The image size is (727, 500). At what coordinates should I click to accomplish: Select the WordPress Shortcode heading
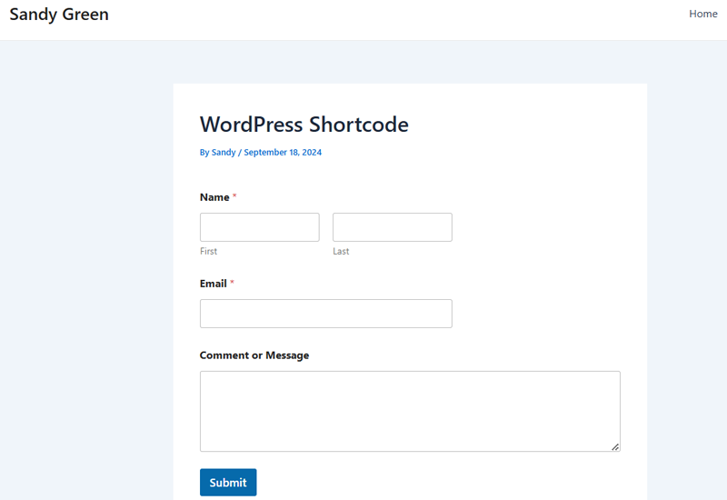(304, 125)
